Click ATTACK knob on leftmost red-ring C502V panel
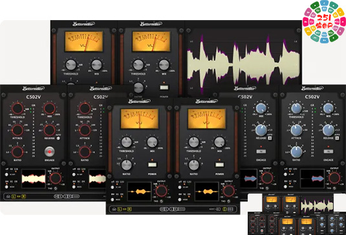Viewport: 346px width, 235px height. click(x=17, y=130)
